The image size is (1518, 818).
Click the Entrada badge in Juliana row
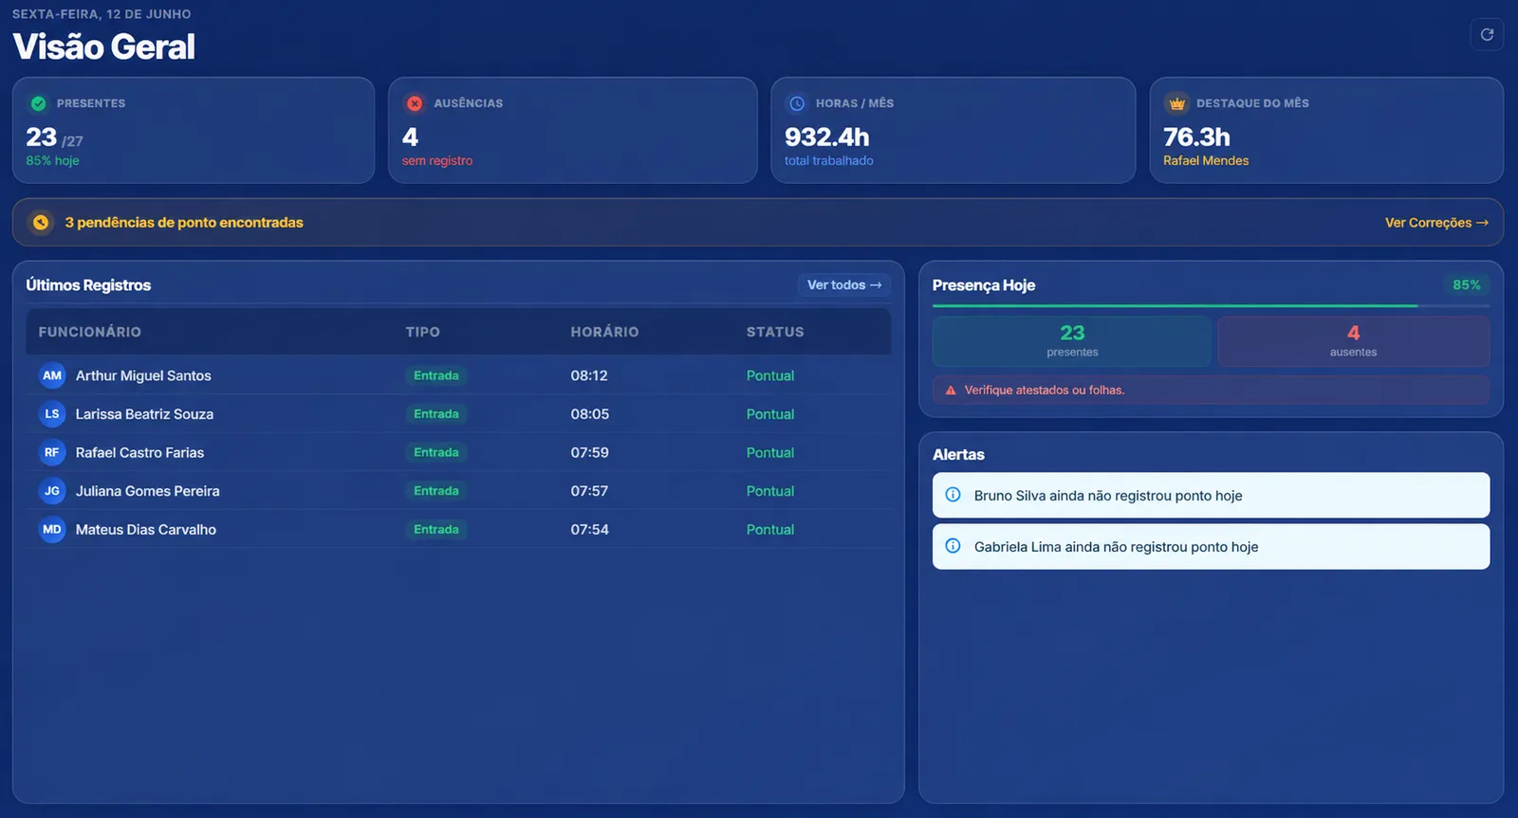[x=436, y=491]
